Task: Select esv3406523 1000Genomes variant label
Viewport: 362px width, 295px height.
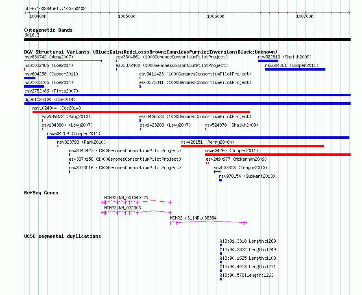Action: 195,116
